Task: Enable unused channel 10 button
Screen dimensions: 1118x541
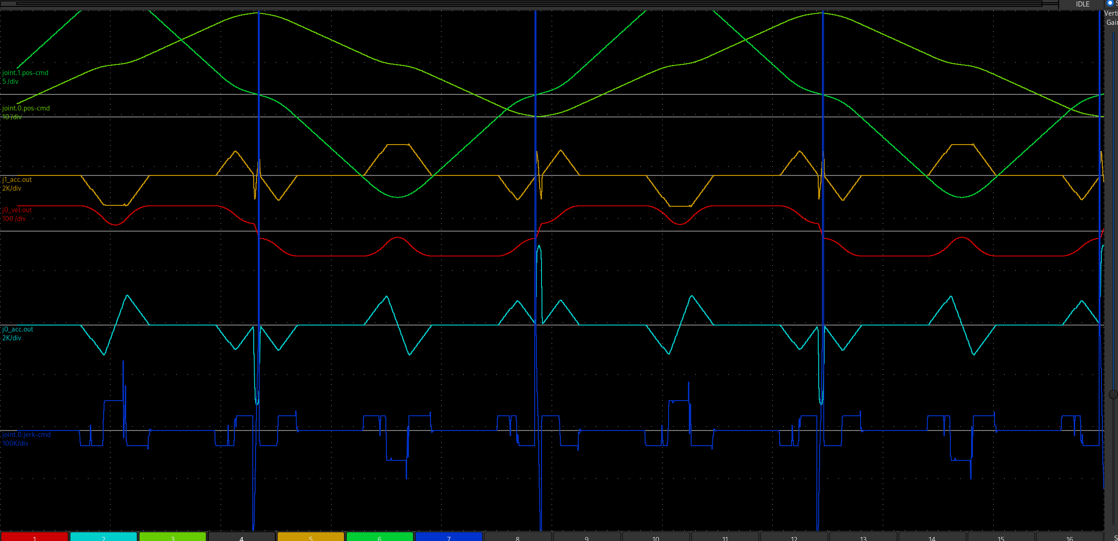Action: [x=656, y=537]
